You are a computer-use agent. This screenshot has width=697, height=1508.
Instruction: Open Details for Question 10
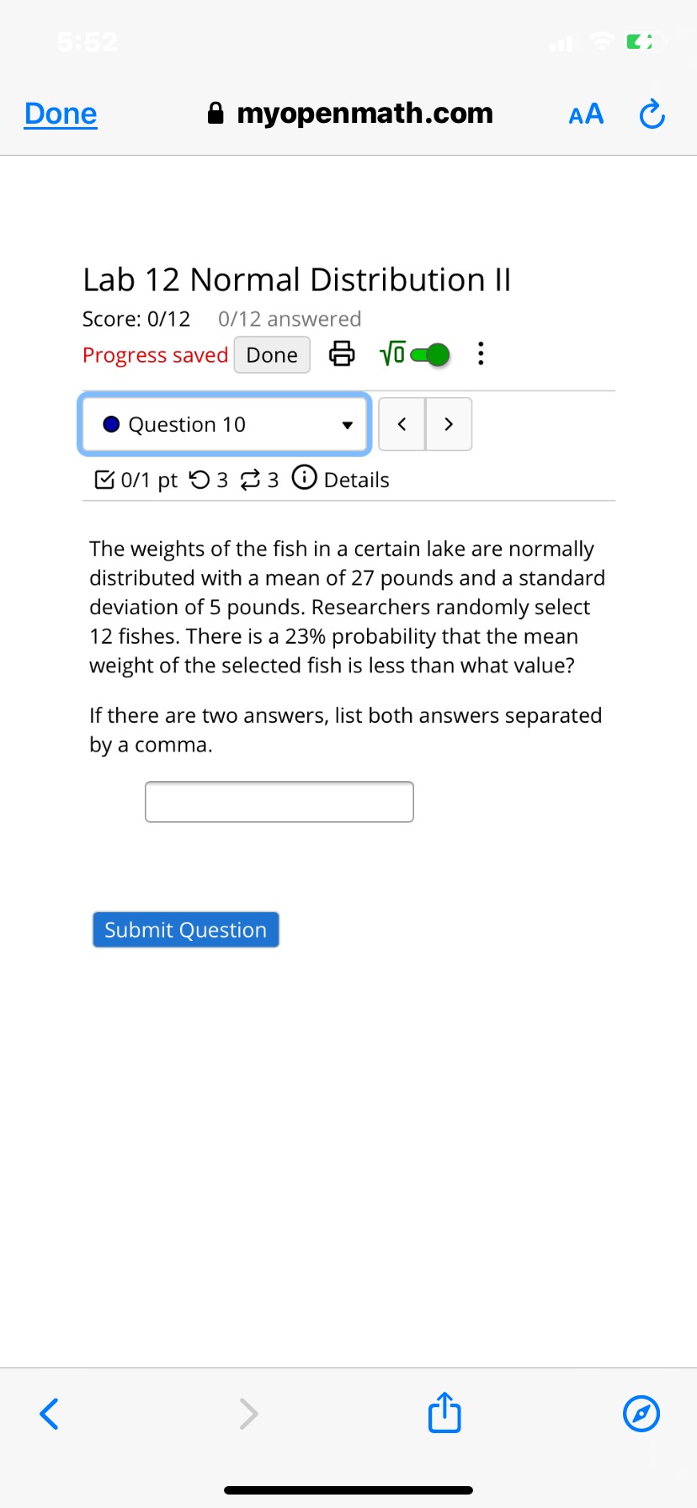(x=356, y=479)
